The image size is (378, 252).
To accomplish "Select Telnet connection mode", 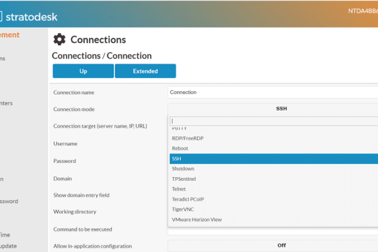I will pyautogui.click(x=273, y=189).
